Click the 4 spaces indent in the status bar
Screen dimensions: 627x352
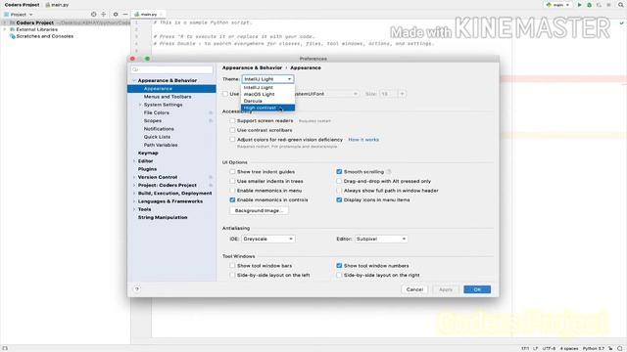pos(568,348)
